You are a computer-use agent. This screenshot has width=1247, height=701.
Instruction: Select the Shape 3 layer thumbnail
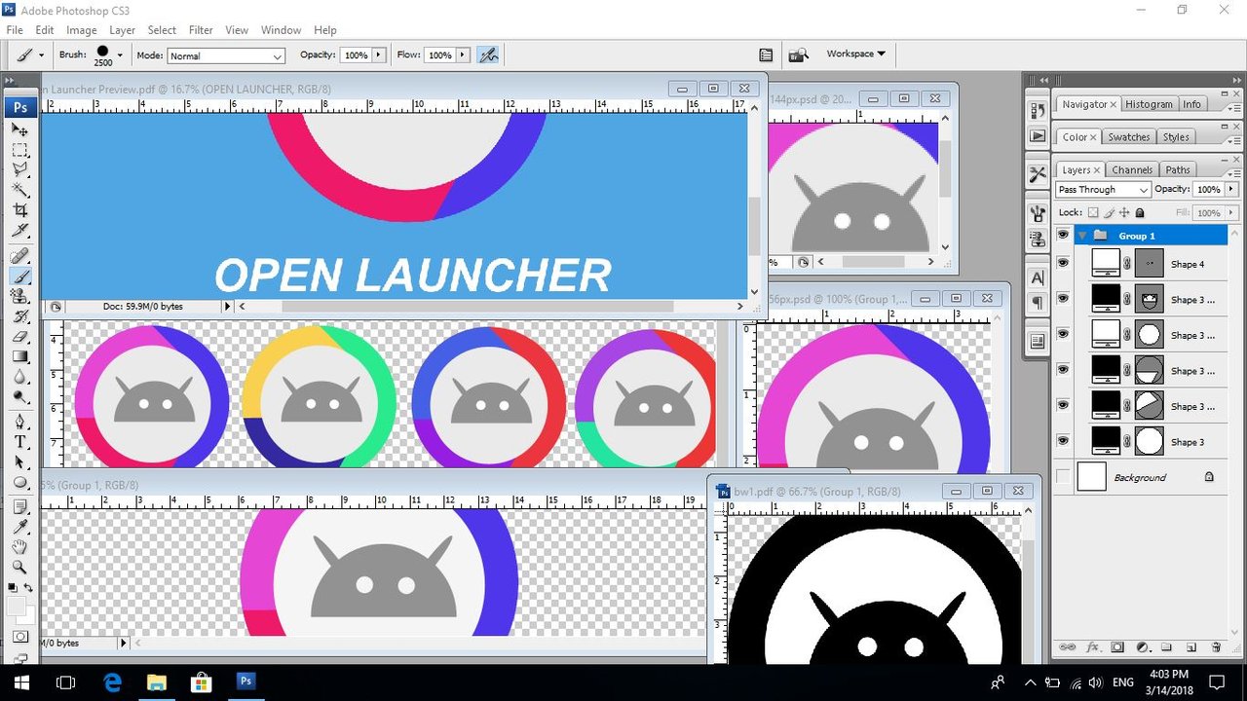click(1105, 442)
